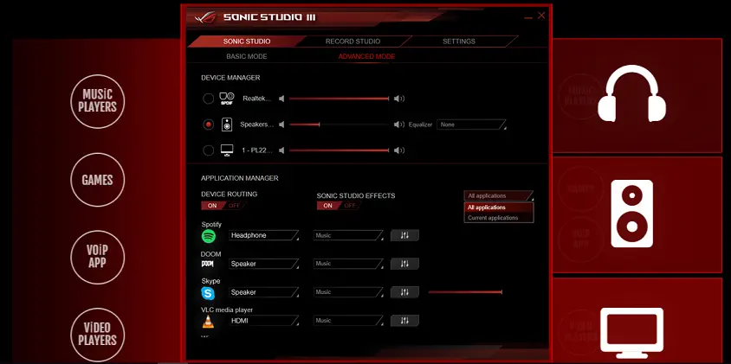Open Spotify's Headphone output device dropdown
Viewport: 731px width, 364px height.
(x=263, y=235)
